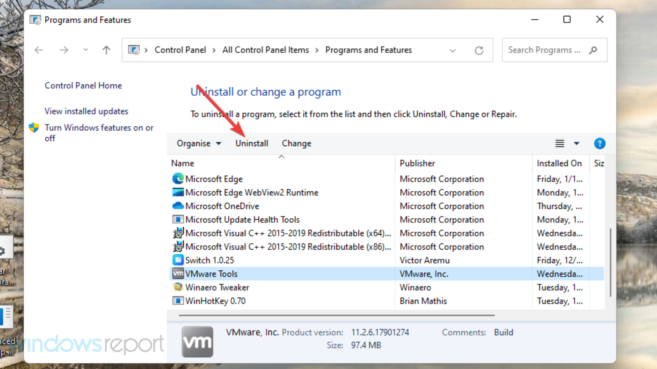
Task: Select the Visual C++ (x64) icon
Action: click(178, 233)
